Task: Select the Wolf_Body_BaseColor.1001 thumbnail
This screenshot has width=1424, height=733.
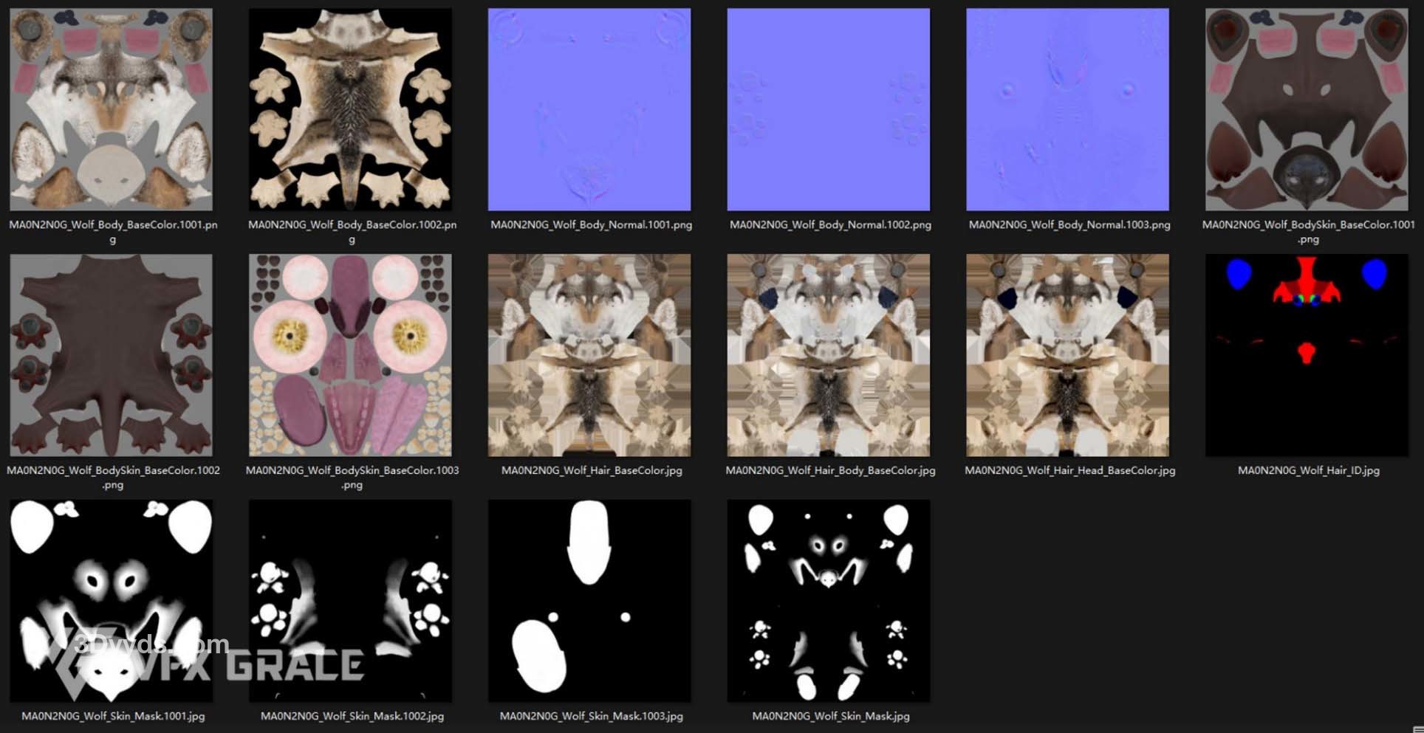Action: click(x=111, y=109)
